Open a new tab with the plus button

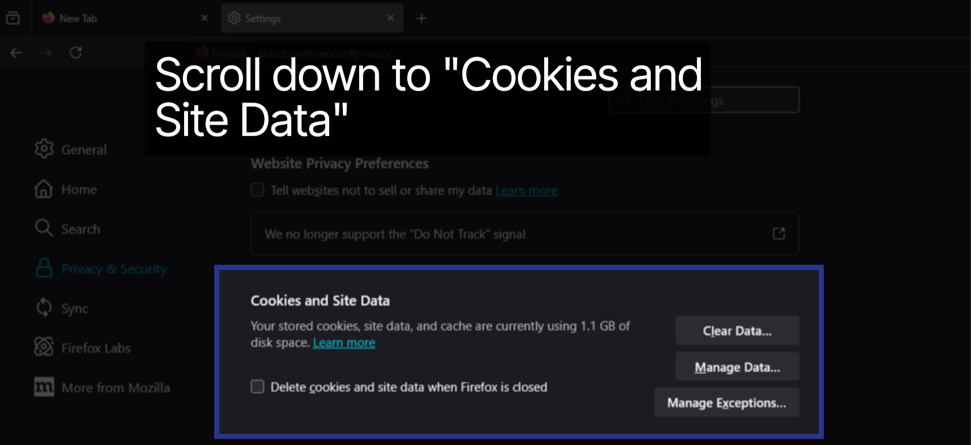pos(422,18)
